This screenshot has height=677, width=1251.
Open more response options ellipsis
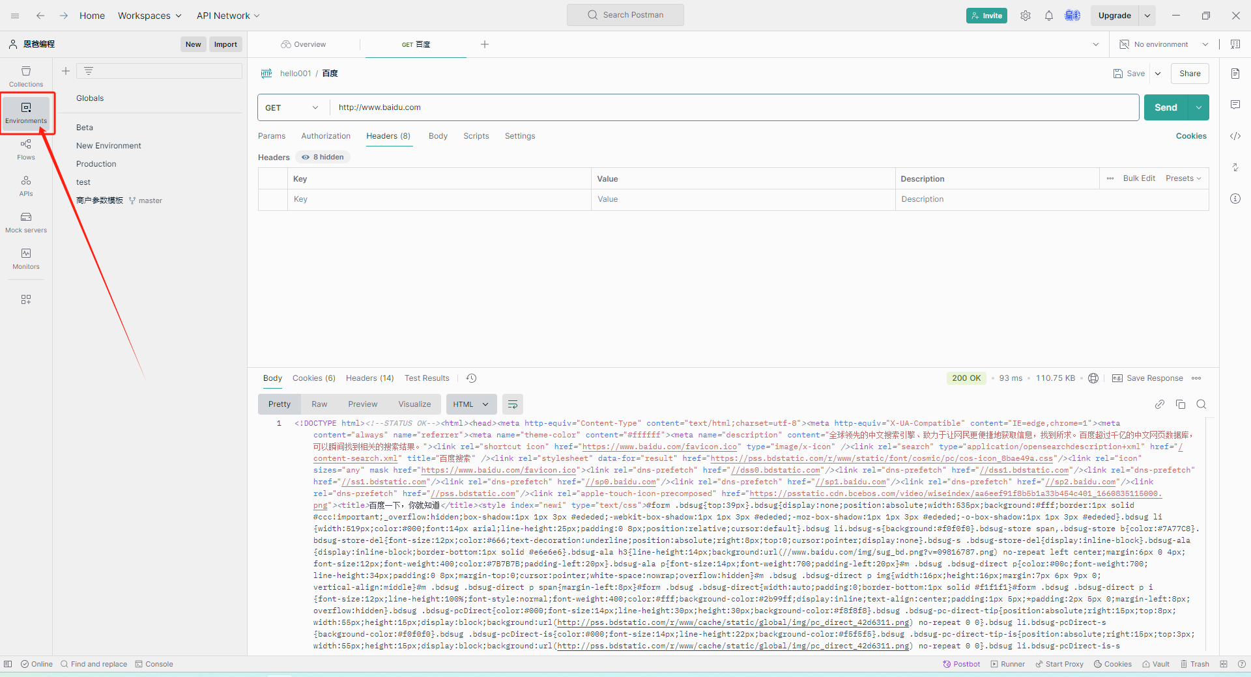1196,378
